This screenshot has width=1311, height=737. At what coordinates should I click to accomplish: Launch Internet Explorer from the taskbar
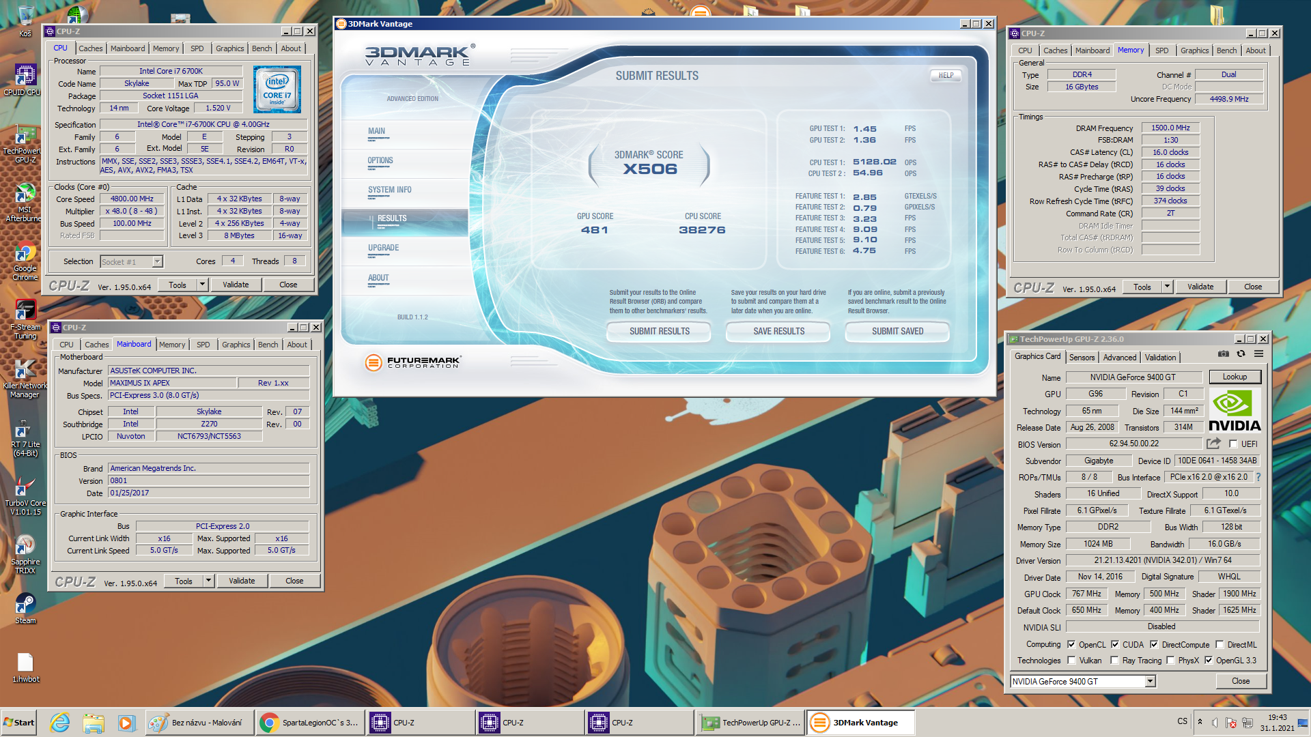click(60, 723)
